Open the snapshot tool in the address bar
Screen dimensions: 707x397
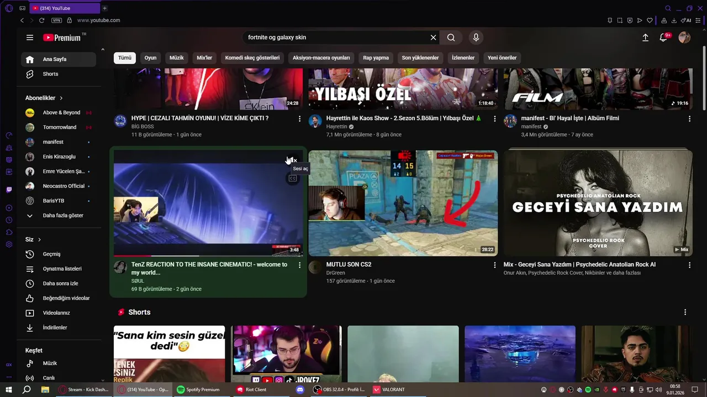[620, 20]
